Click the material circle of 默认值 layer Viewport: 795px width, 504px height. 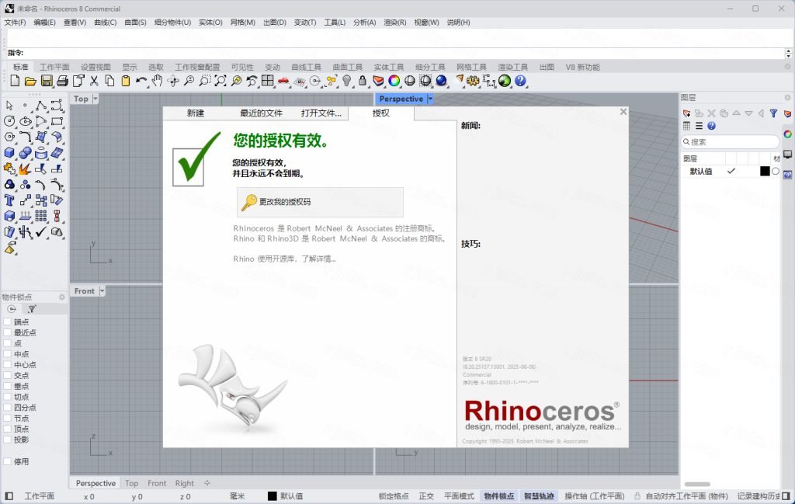coord(776,172)
